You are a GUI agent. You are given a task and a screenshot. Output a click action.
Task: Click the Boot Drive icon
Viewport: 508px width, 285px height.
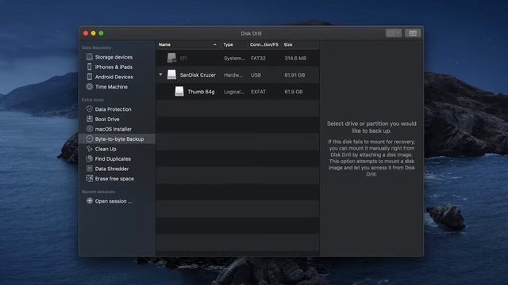coord(90,119)
